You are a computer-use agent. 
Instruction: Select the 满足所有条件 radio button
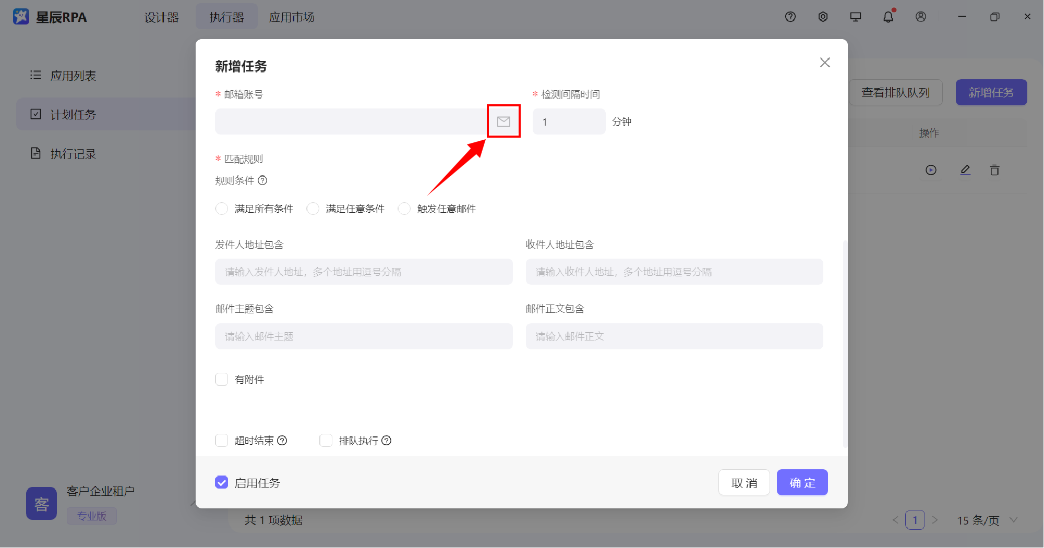pyautogui.click(x=221, y=208)
